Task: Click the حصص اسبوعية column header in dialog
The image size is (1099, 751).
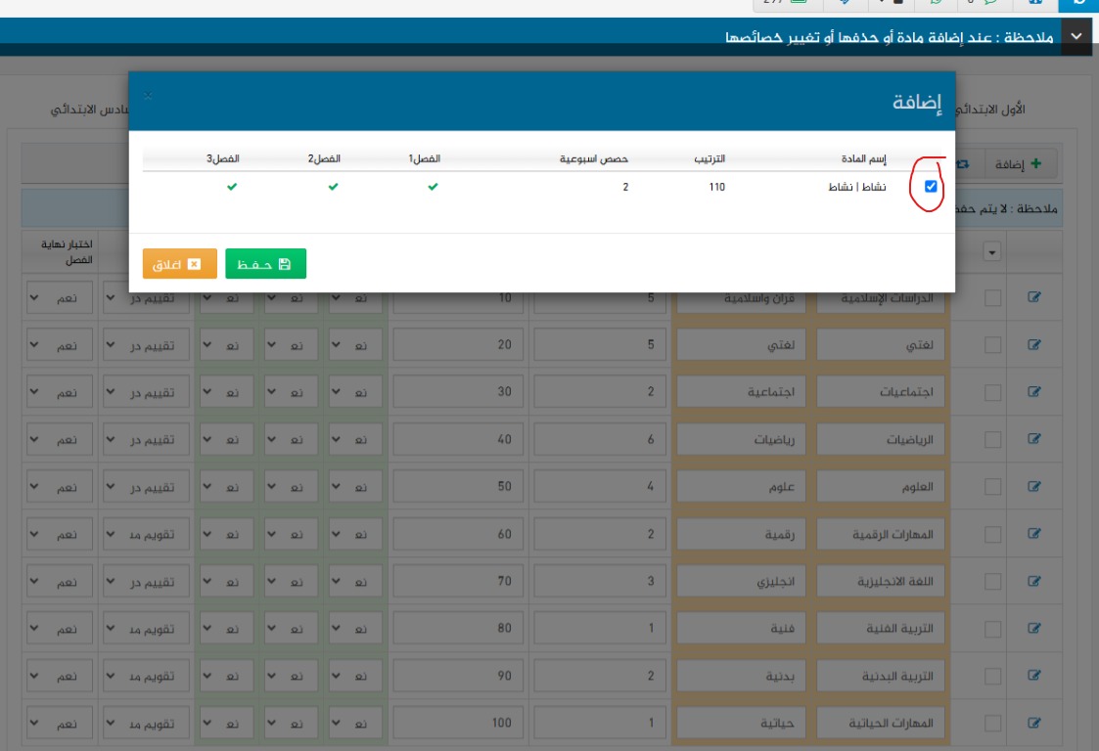Action: 594,159
